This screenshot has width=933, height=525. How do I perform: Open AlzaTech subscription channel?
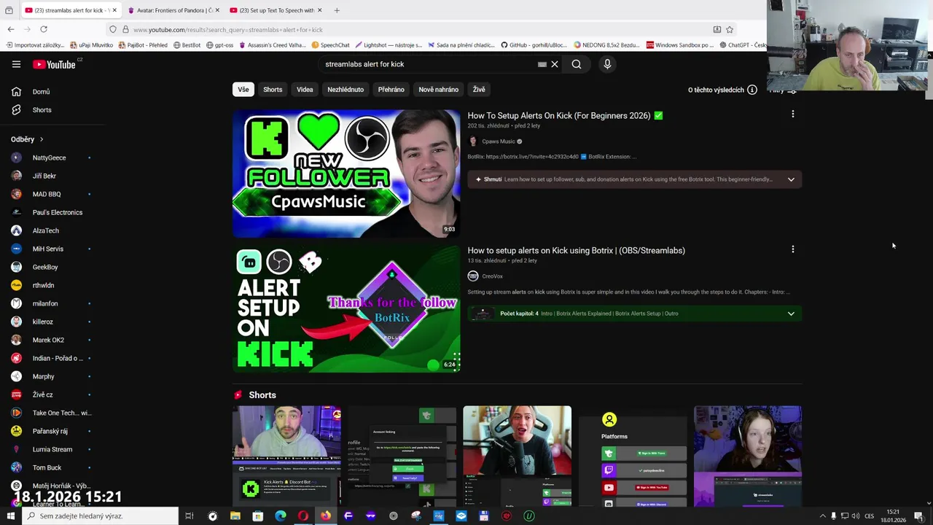[46, 230]
